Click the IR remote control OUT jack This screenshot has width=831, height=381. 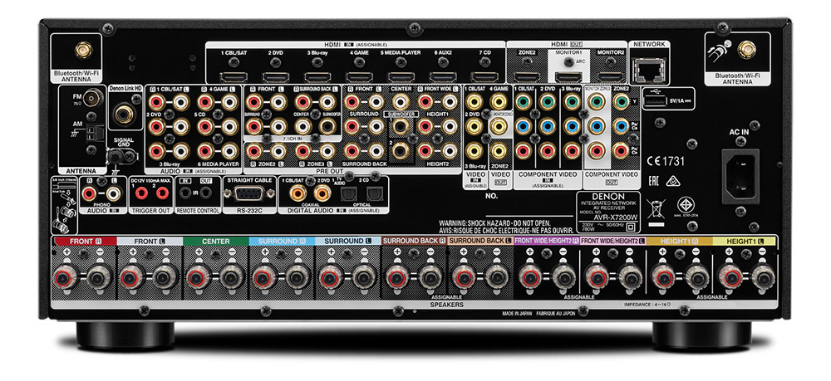(204, 193)
